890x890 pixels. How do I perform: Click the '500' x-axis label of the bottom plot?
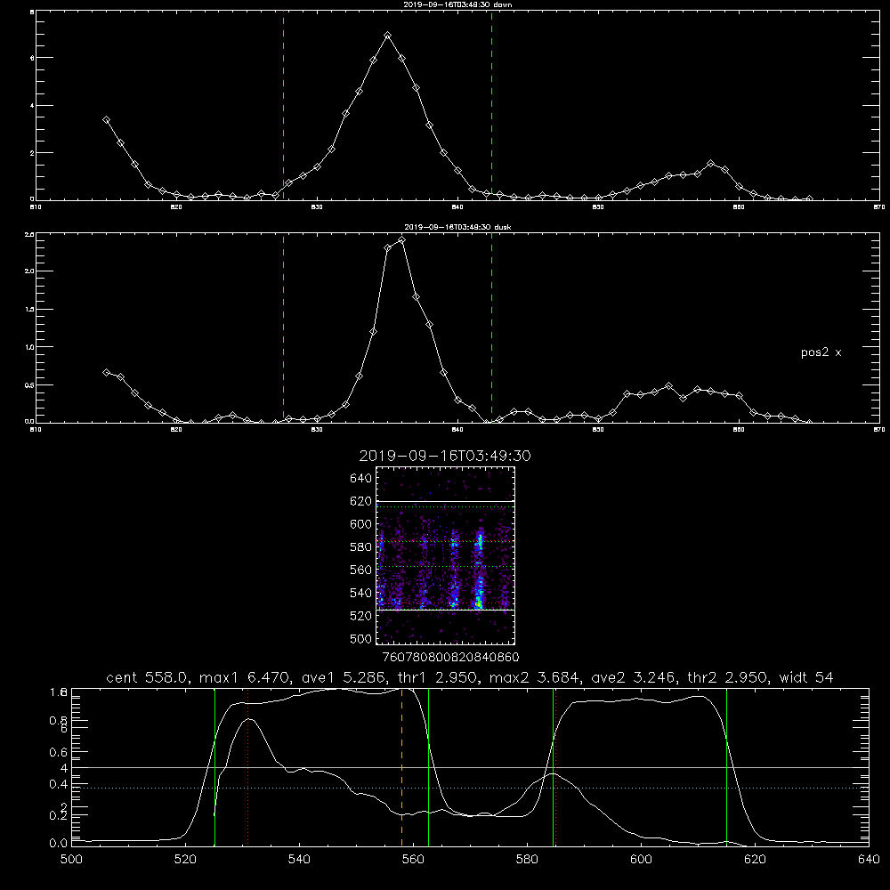pos(71,860)
